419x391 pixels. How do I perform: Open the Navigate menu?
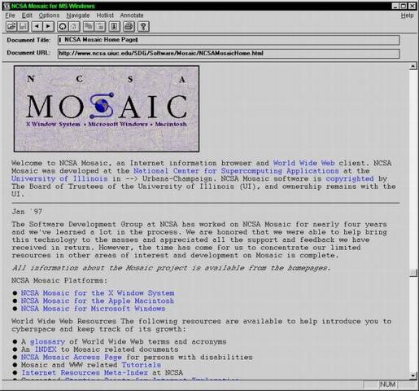(x=78, y=15)
